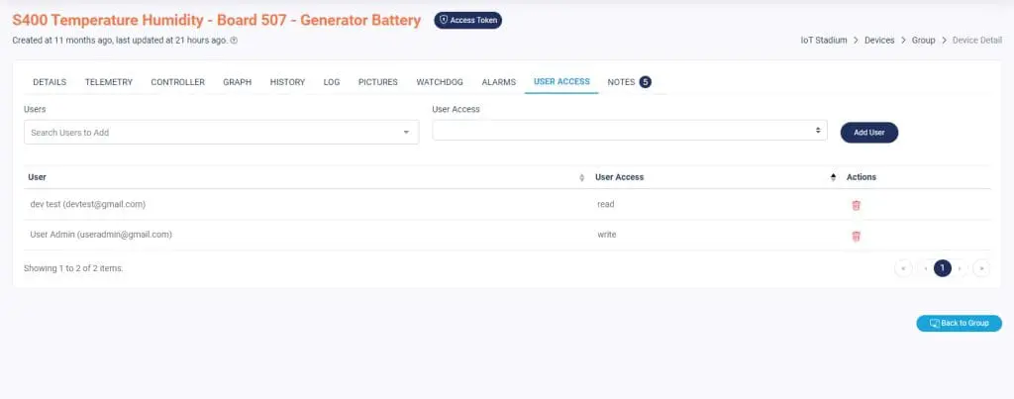Go to next page arrow

tap(961, 268)
